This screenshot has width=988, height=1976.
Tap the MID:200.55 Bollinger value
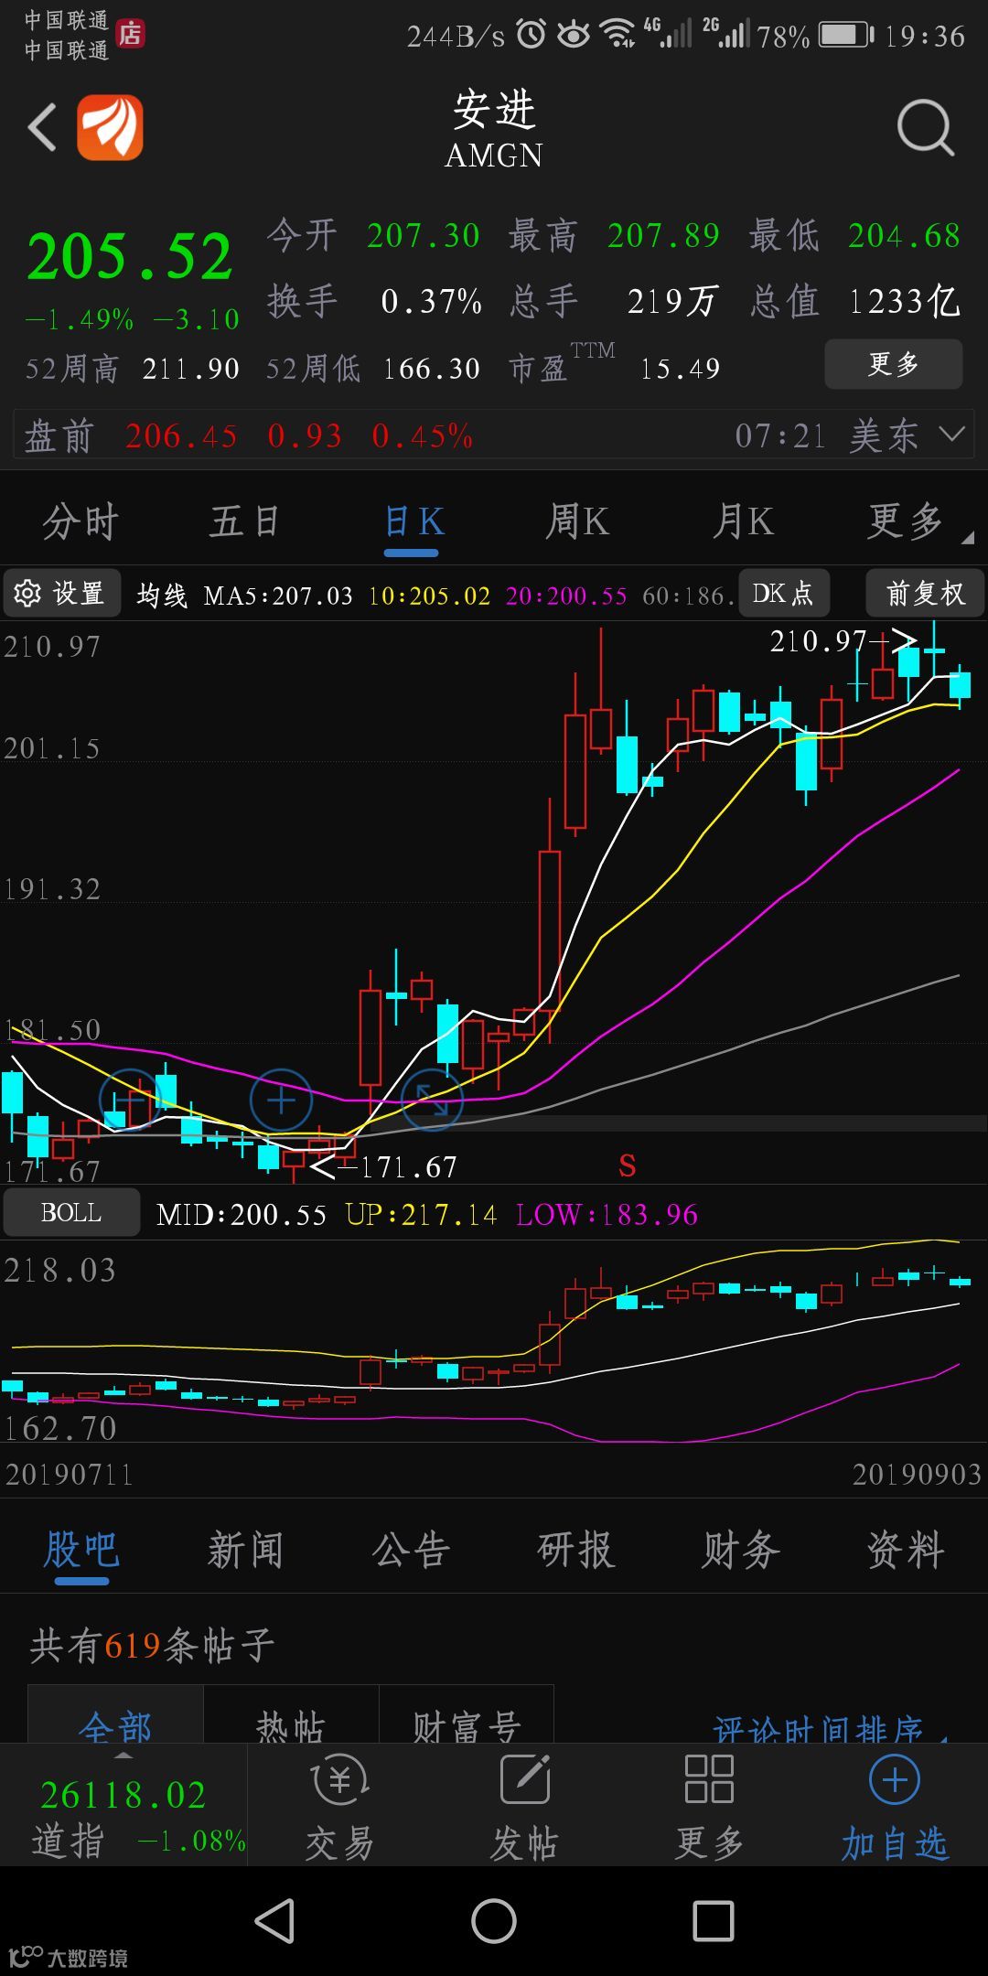241,1214
